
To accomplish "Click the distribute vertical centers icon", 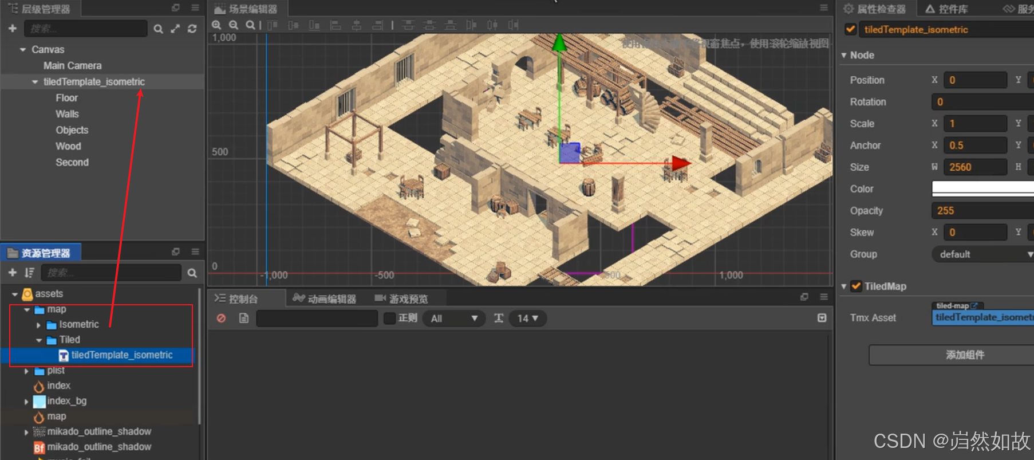I will click(429, 25).
